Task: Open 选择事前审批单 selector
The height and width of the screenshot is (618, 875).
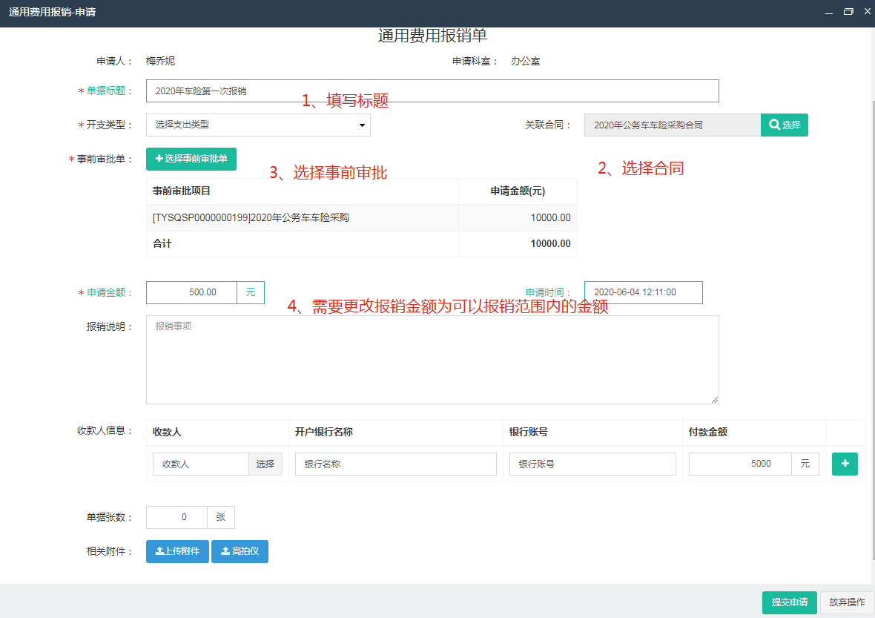Action: [x=191, y=159]
